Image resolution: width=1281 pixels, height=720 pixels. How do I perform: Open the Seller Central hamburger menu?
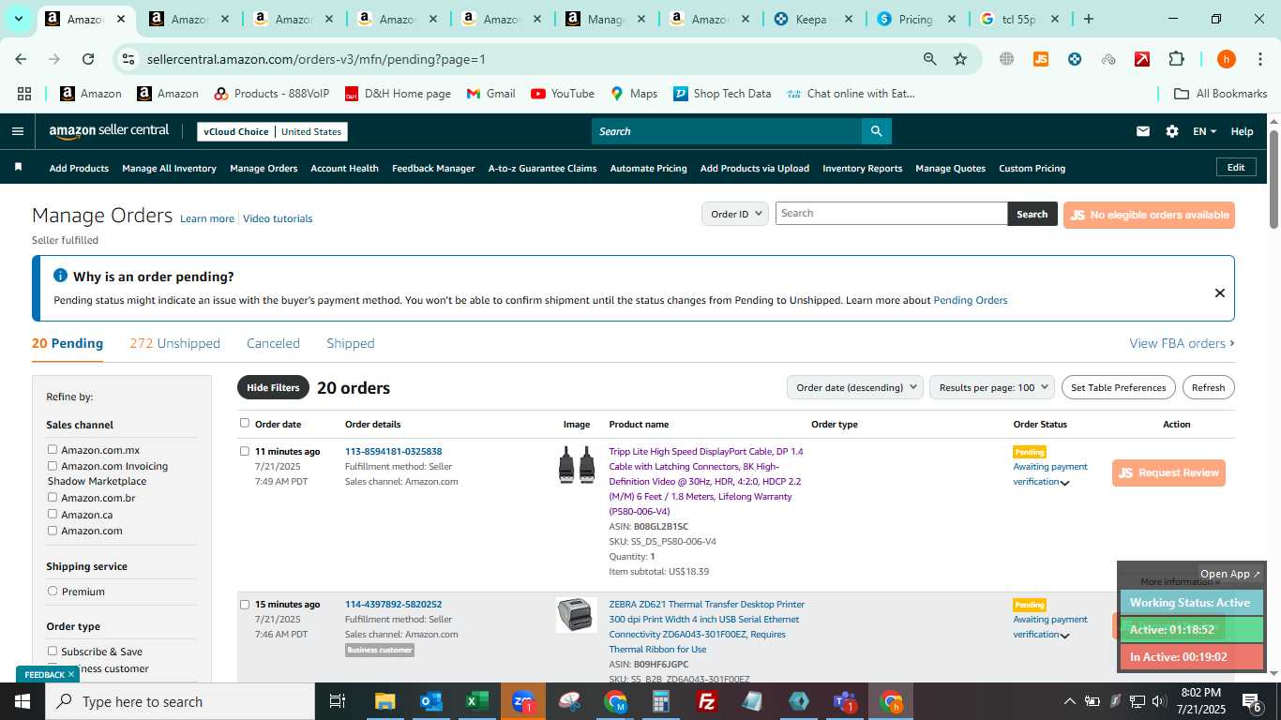[x=17, y=131]
